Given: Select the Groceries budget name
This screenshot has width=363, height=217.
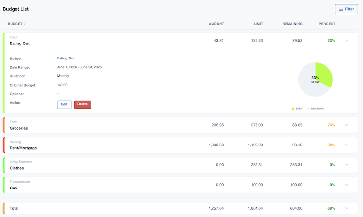Looking at the screenshot, I should 19,128.
